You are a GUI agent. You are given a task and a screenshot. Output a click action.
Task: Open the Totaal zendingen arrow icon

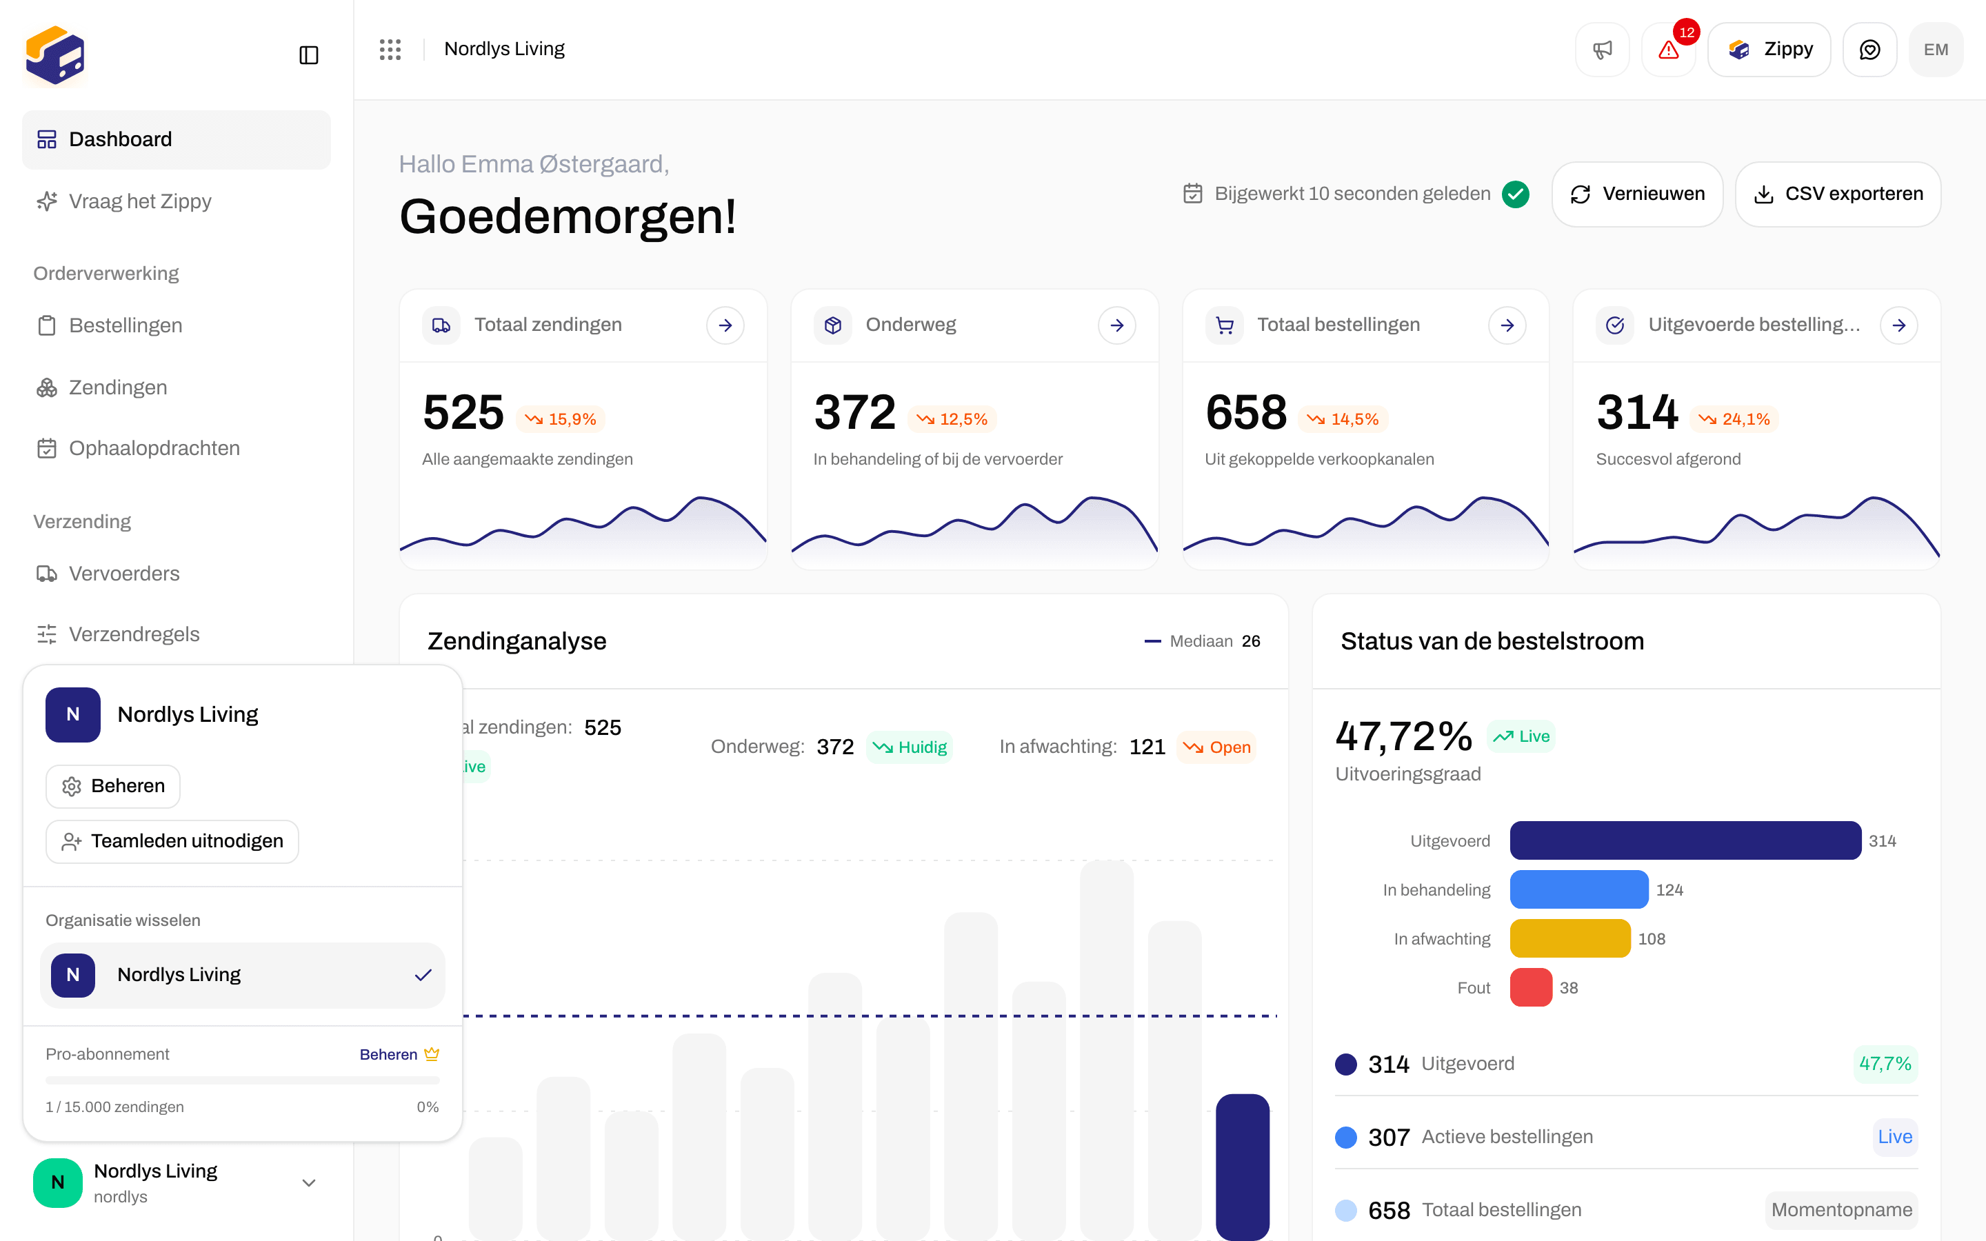click(x=725, y=325)
